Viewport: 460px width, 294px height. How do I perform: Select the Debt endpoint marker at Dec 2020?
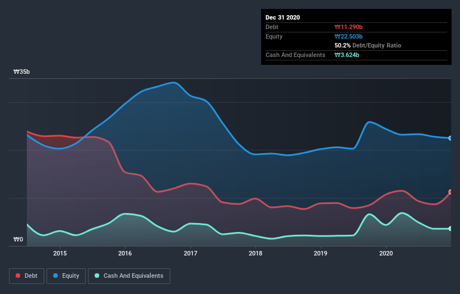click(x=450, y=192)
